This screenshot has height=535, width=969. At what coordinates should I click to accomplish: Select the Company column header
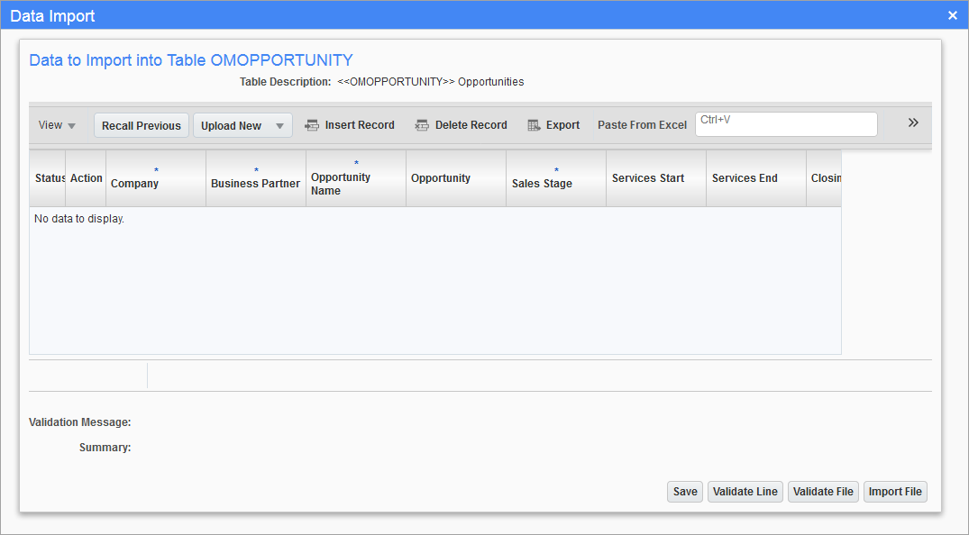pyautogui.click(x=155, y=178)
